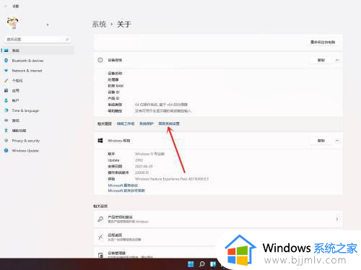Copy the device specifications

click(321, 60)
